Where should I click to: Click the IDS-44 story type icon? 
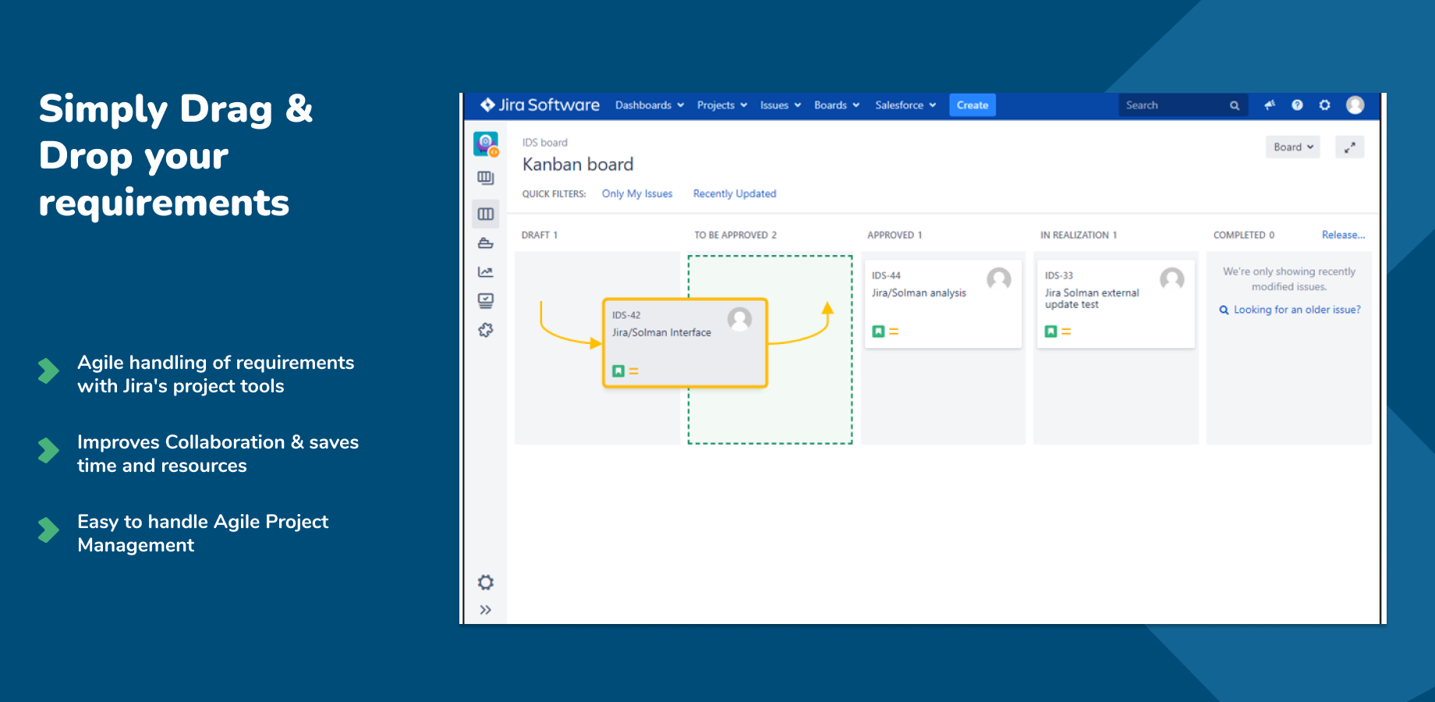[878, 331]
